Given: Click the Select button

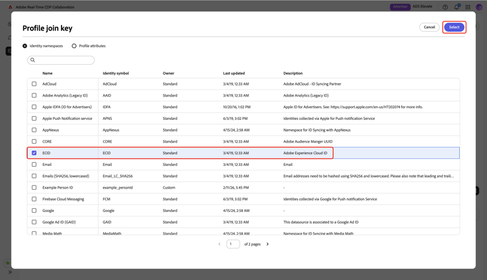Looking at the screenshot, I should [454, 27].
